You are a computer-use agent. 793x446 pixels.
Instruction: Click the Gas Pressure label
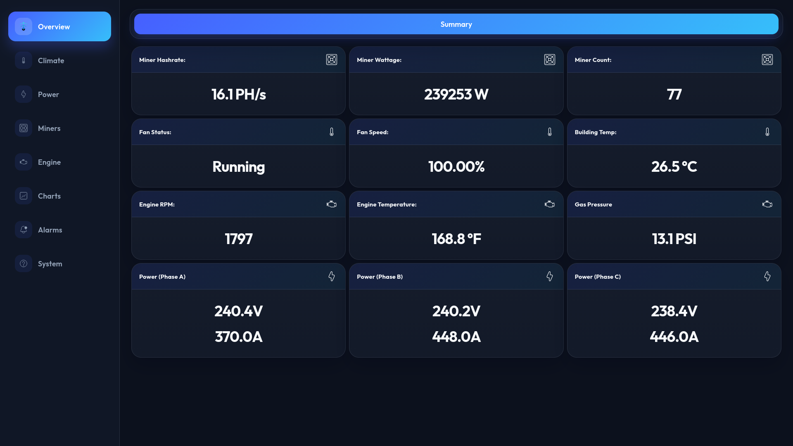pos(594,204)
